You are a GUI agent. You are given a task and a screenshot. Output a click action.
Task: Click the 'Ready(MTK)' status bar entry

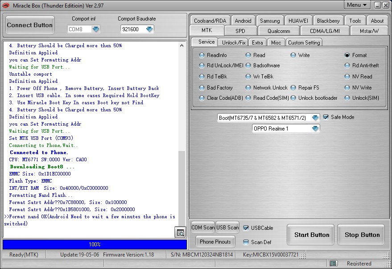24,254
